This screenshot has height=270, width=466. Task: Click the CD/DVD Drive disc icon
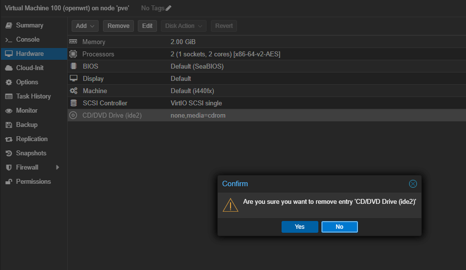(x=74, y=115)
